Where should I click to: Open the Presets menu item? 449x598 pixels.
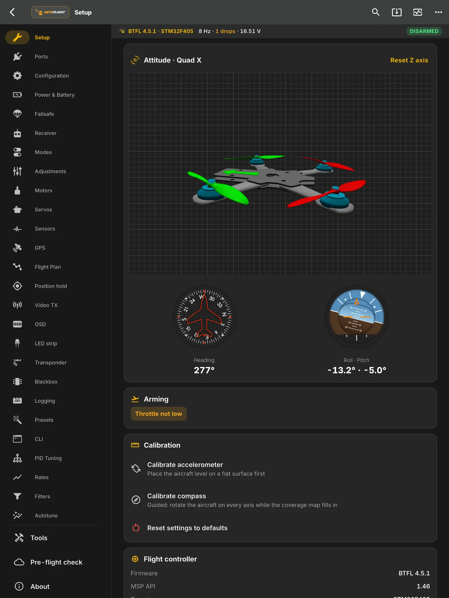[x=56, y=420]
